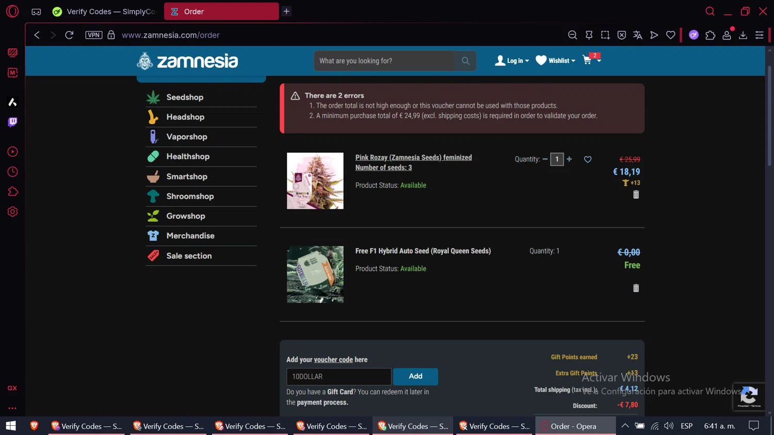Add Pink Rozay to wishlist heart
Screen dimensions: 774x435
588,159
